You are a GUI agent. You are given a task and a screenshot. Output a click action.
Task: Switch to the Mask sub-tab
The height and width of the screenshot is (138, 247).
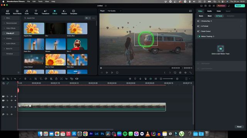tap(210, 16)
